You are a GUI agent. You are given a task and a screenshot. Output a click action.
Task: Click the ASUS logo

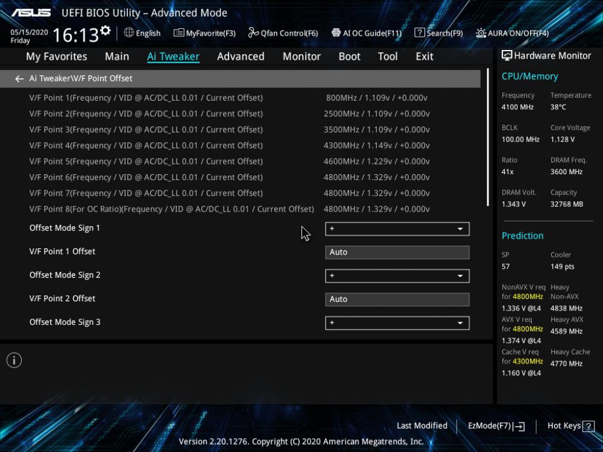pyautogui.click(x=31, y=13)
